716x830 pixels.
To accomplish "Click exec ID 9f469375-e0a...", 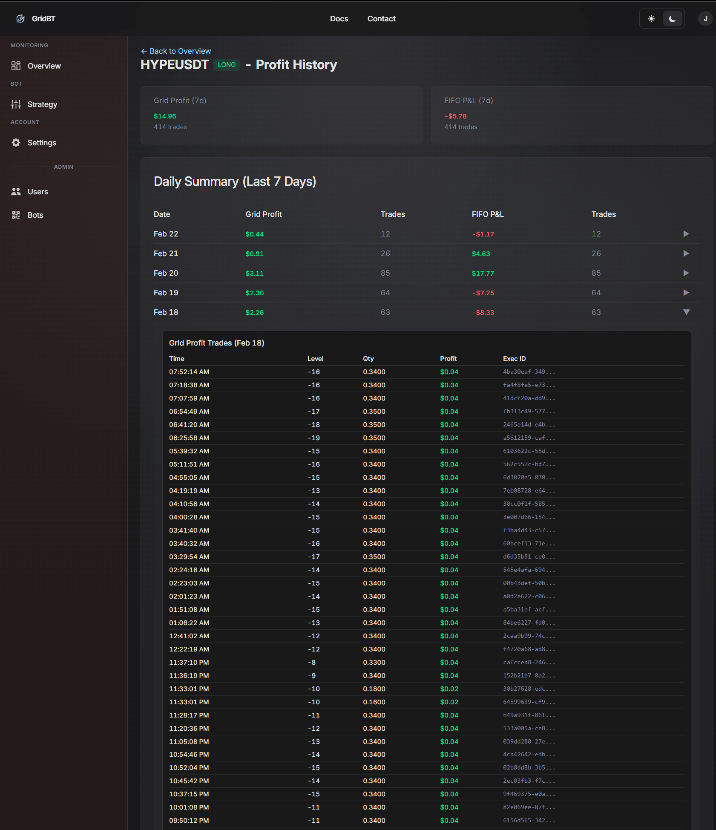I will 529,794.
